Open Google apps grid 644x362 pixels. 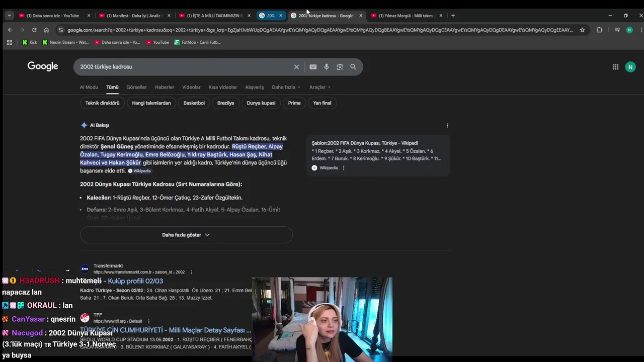[615, 67]
